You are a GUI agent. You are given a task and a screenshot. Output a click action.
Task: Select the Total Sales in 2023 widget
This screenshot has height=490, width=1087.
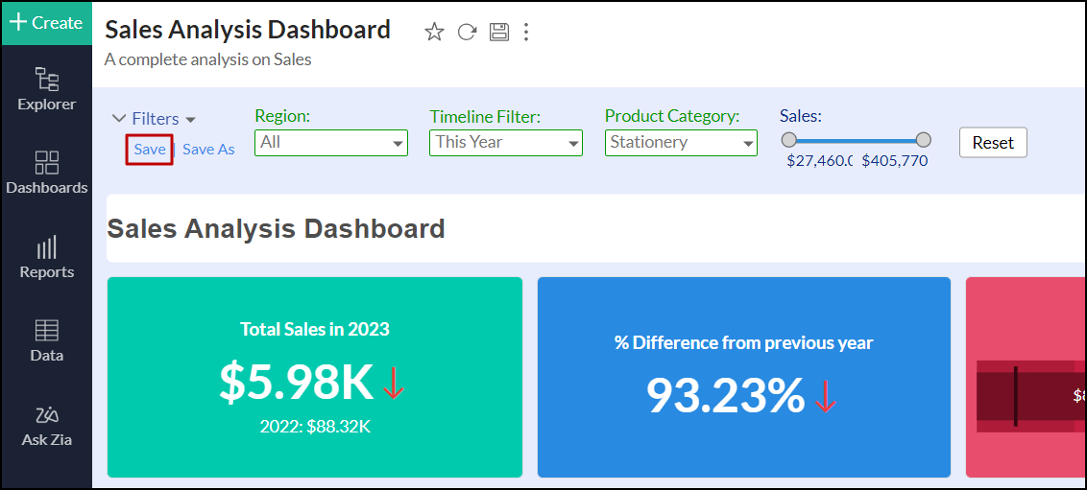point(315,377)
